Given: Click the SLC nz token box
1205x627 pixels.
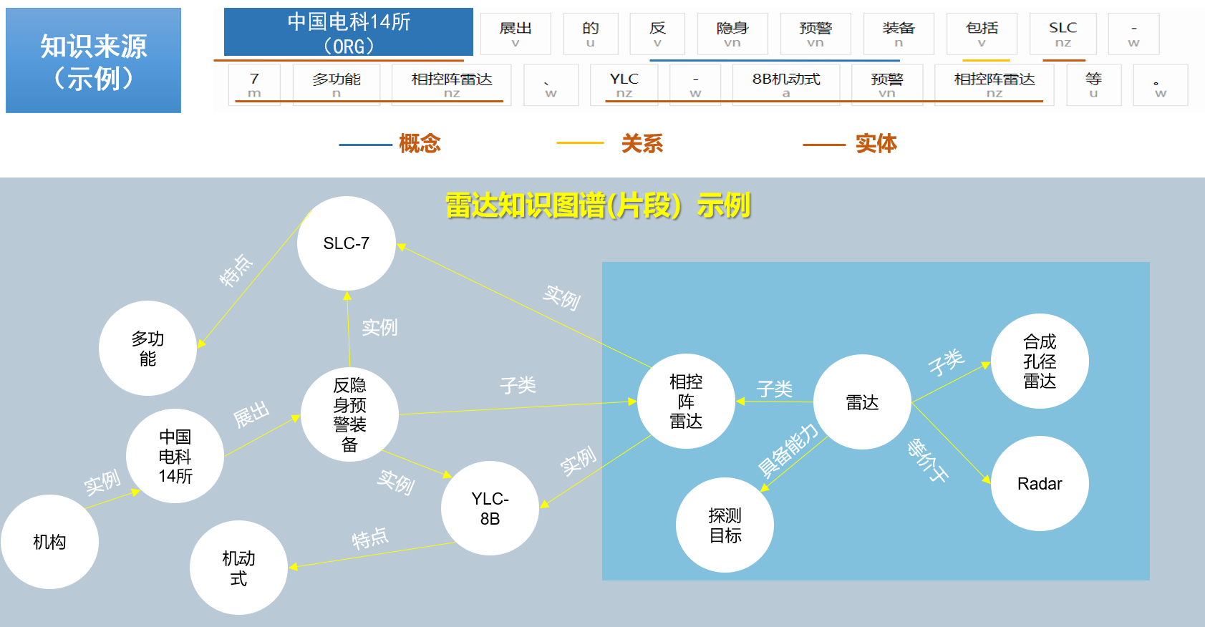Looking at the screenshot, I should pos(1063,34).
